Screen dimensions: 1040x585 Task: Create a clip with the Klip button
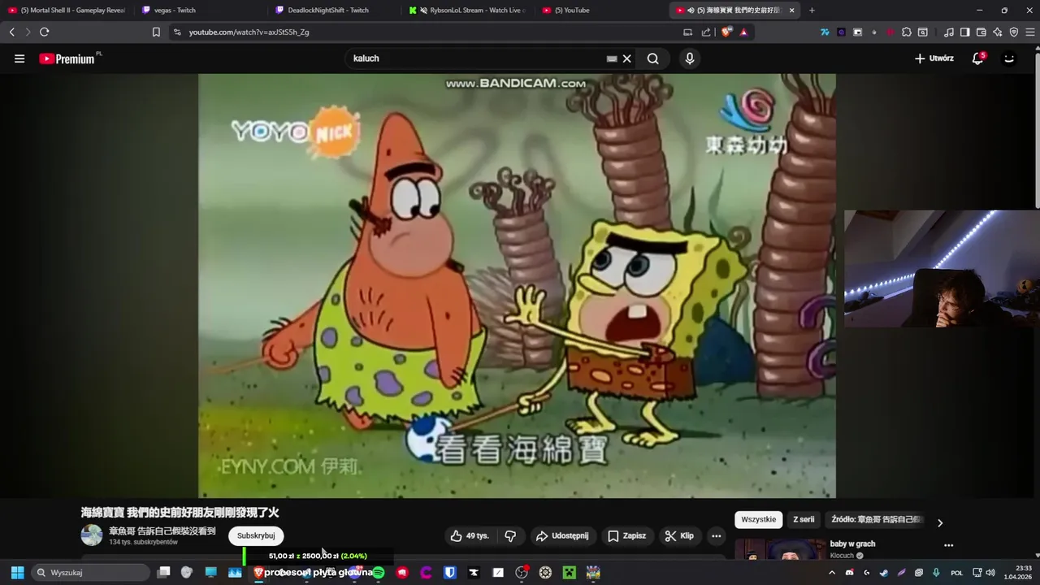(678, 536)
